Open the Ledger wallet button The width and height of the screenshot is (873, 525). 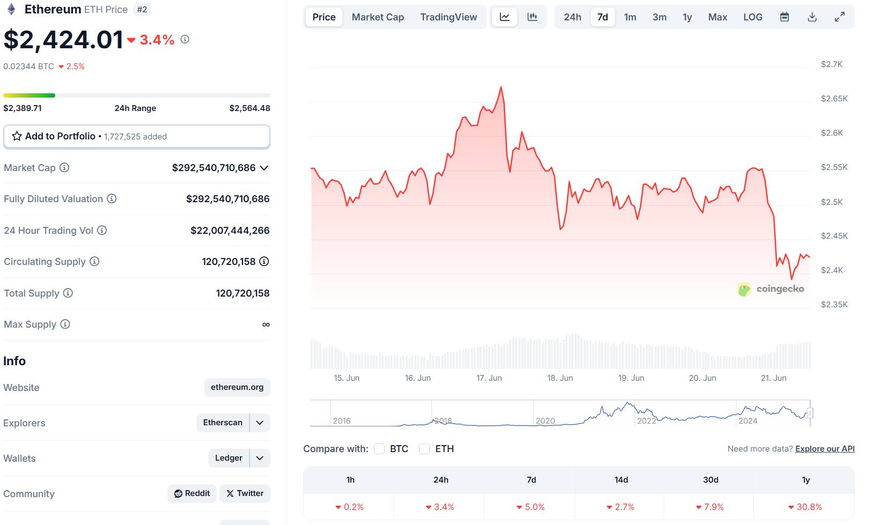pyautogui.click(x=229, y=458)
